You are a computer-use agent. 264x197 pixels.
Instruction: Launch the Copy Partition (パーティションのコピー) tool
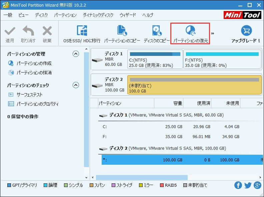click(x=122, y=34)
